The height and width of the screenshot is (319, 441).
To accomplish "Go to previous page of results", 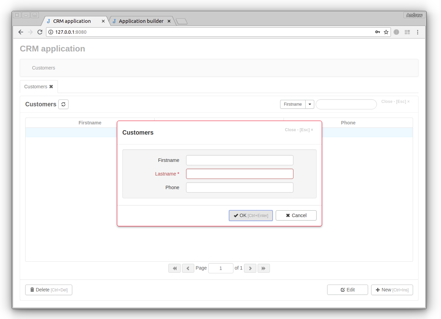I will [x=188, y=268].
